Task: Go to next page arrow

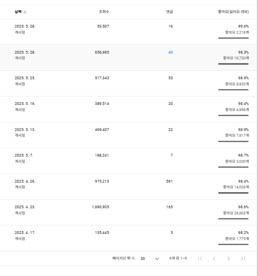Action: [x=229, y=258]
